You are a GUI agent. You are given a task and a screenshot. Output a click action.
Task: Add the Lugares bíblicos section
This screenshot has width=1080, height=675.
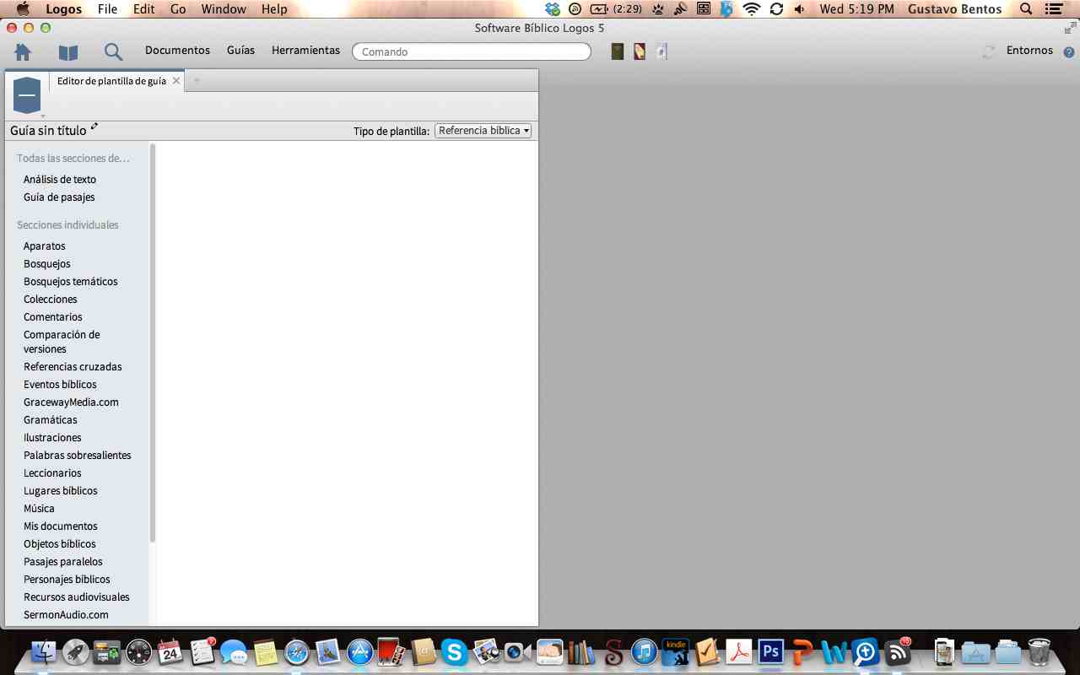(61, 491)
